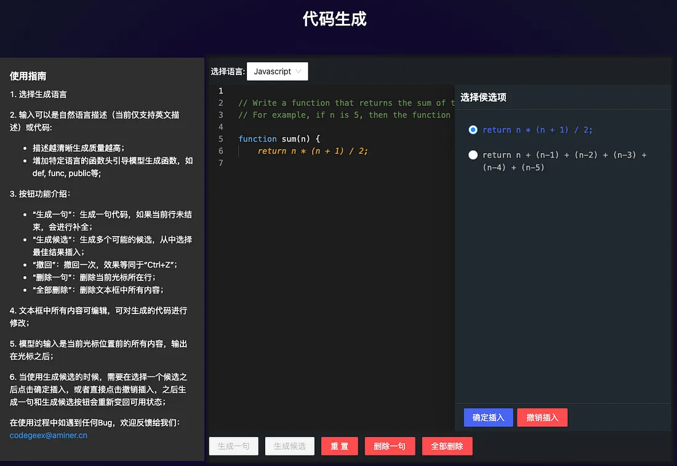Click comment line '// For example, if n is 5'
Image resolution: width=677 pixels, height=466 pixels.
(x=345, y=115)
